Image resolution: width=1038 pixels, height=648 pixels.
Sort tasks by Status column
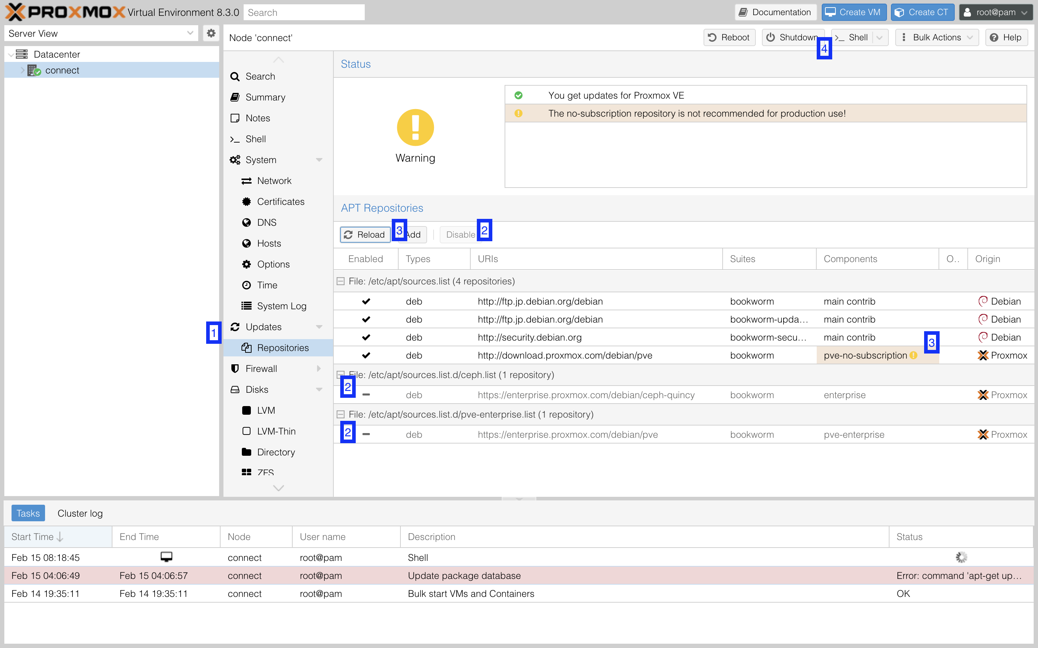point(961,536)
